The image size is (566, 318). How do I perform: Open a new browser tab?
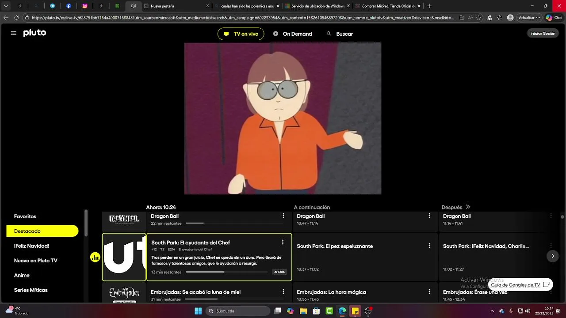429,6
